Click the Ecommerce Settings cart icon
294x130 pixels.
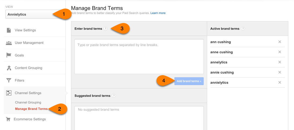tap(8, 119)
